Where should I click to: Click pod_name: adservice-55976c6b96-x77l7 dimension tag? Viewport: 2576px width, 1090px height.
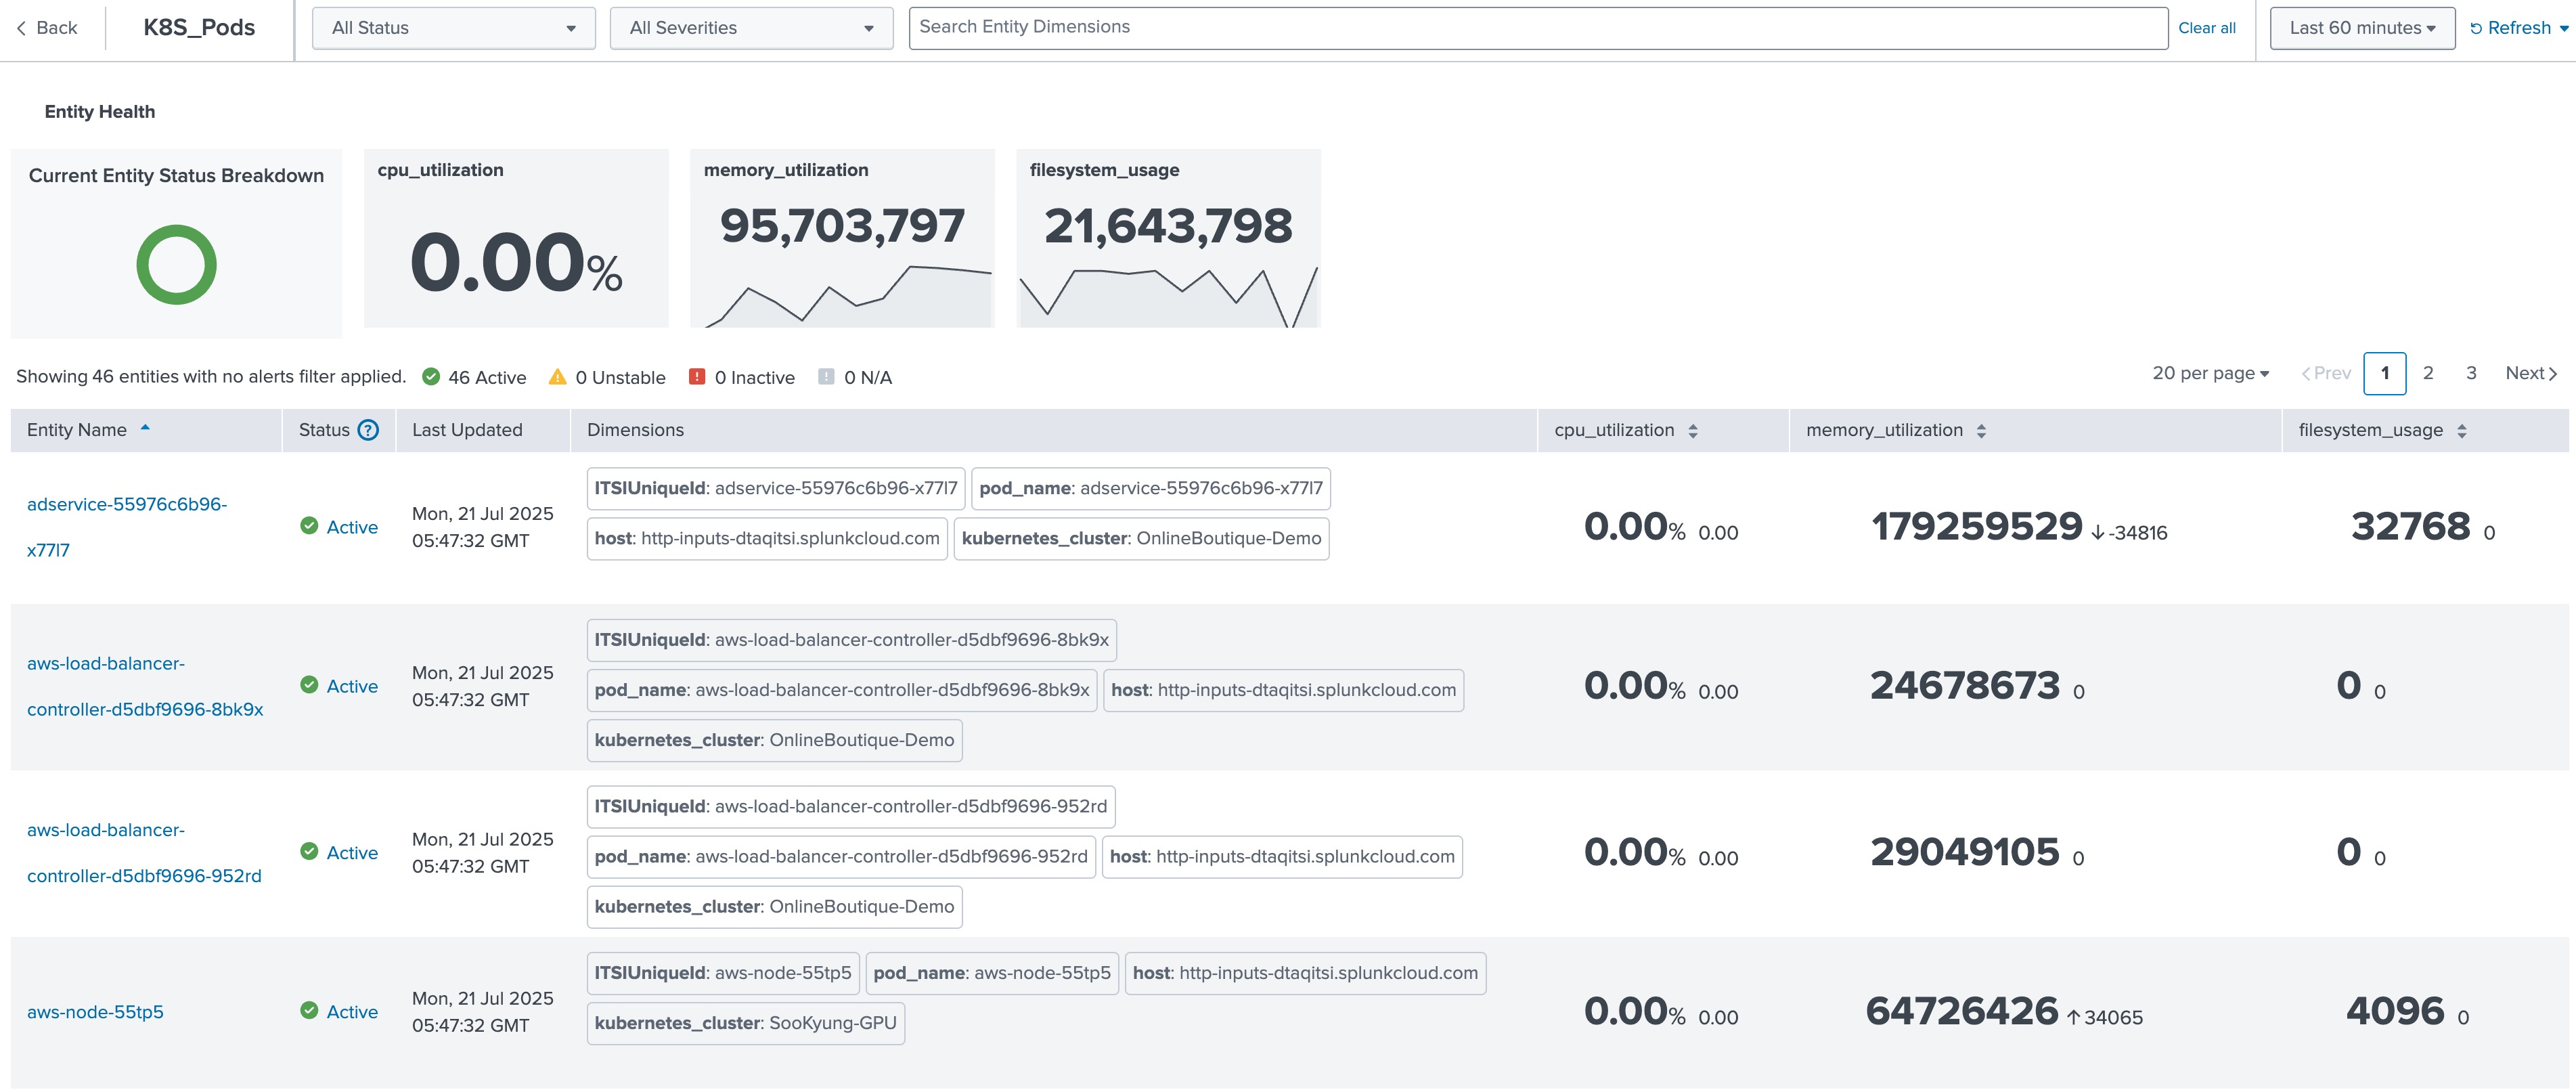pos(1151,488)
